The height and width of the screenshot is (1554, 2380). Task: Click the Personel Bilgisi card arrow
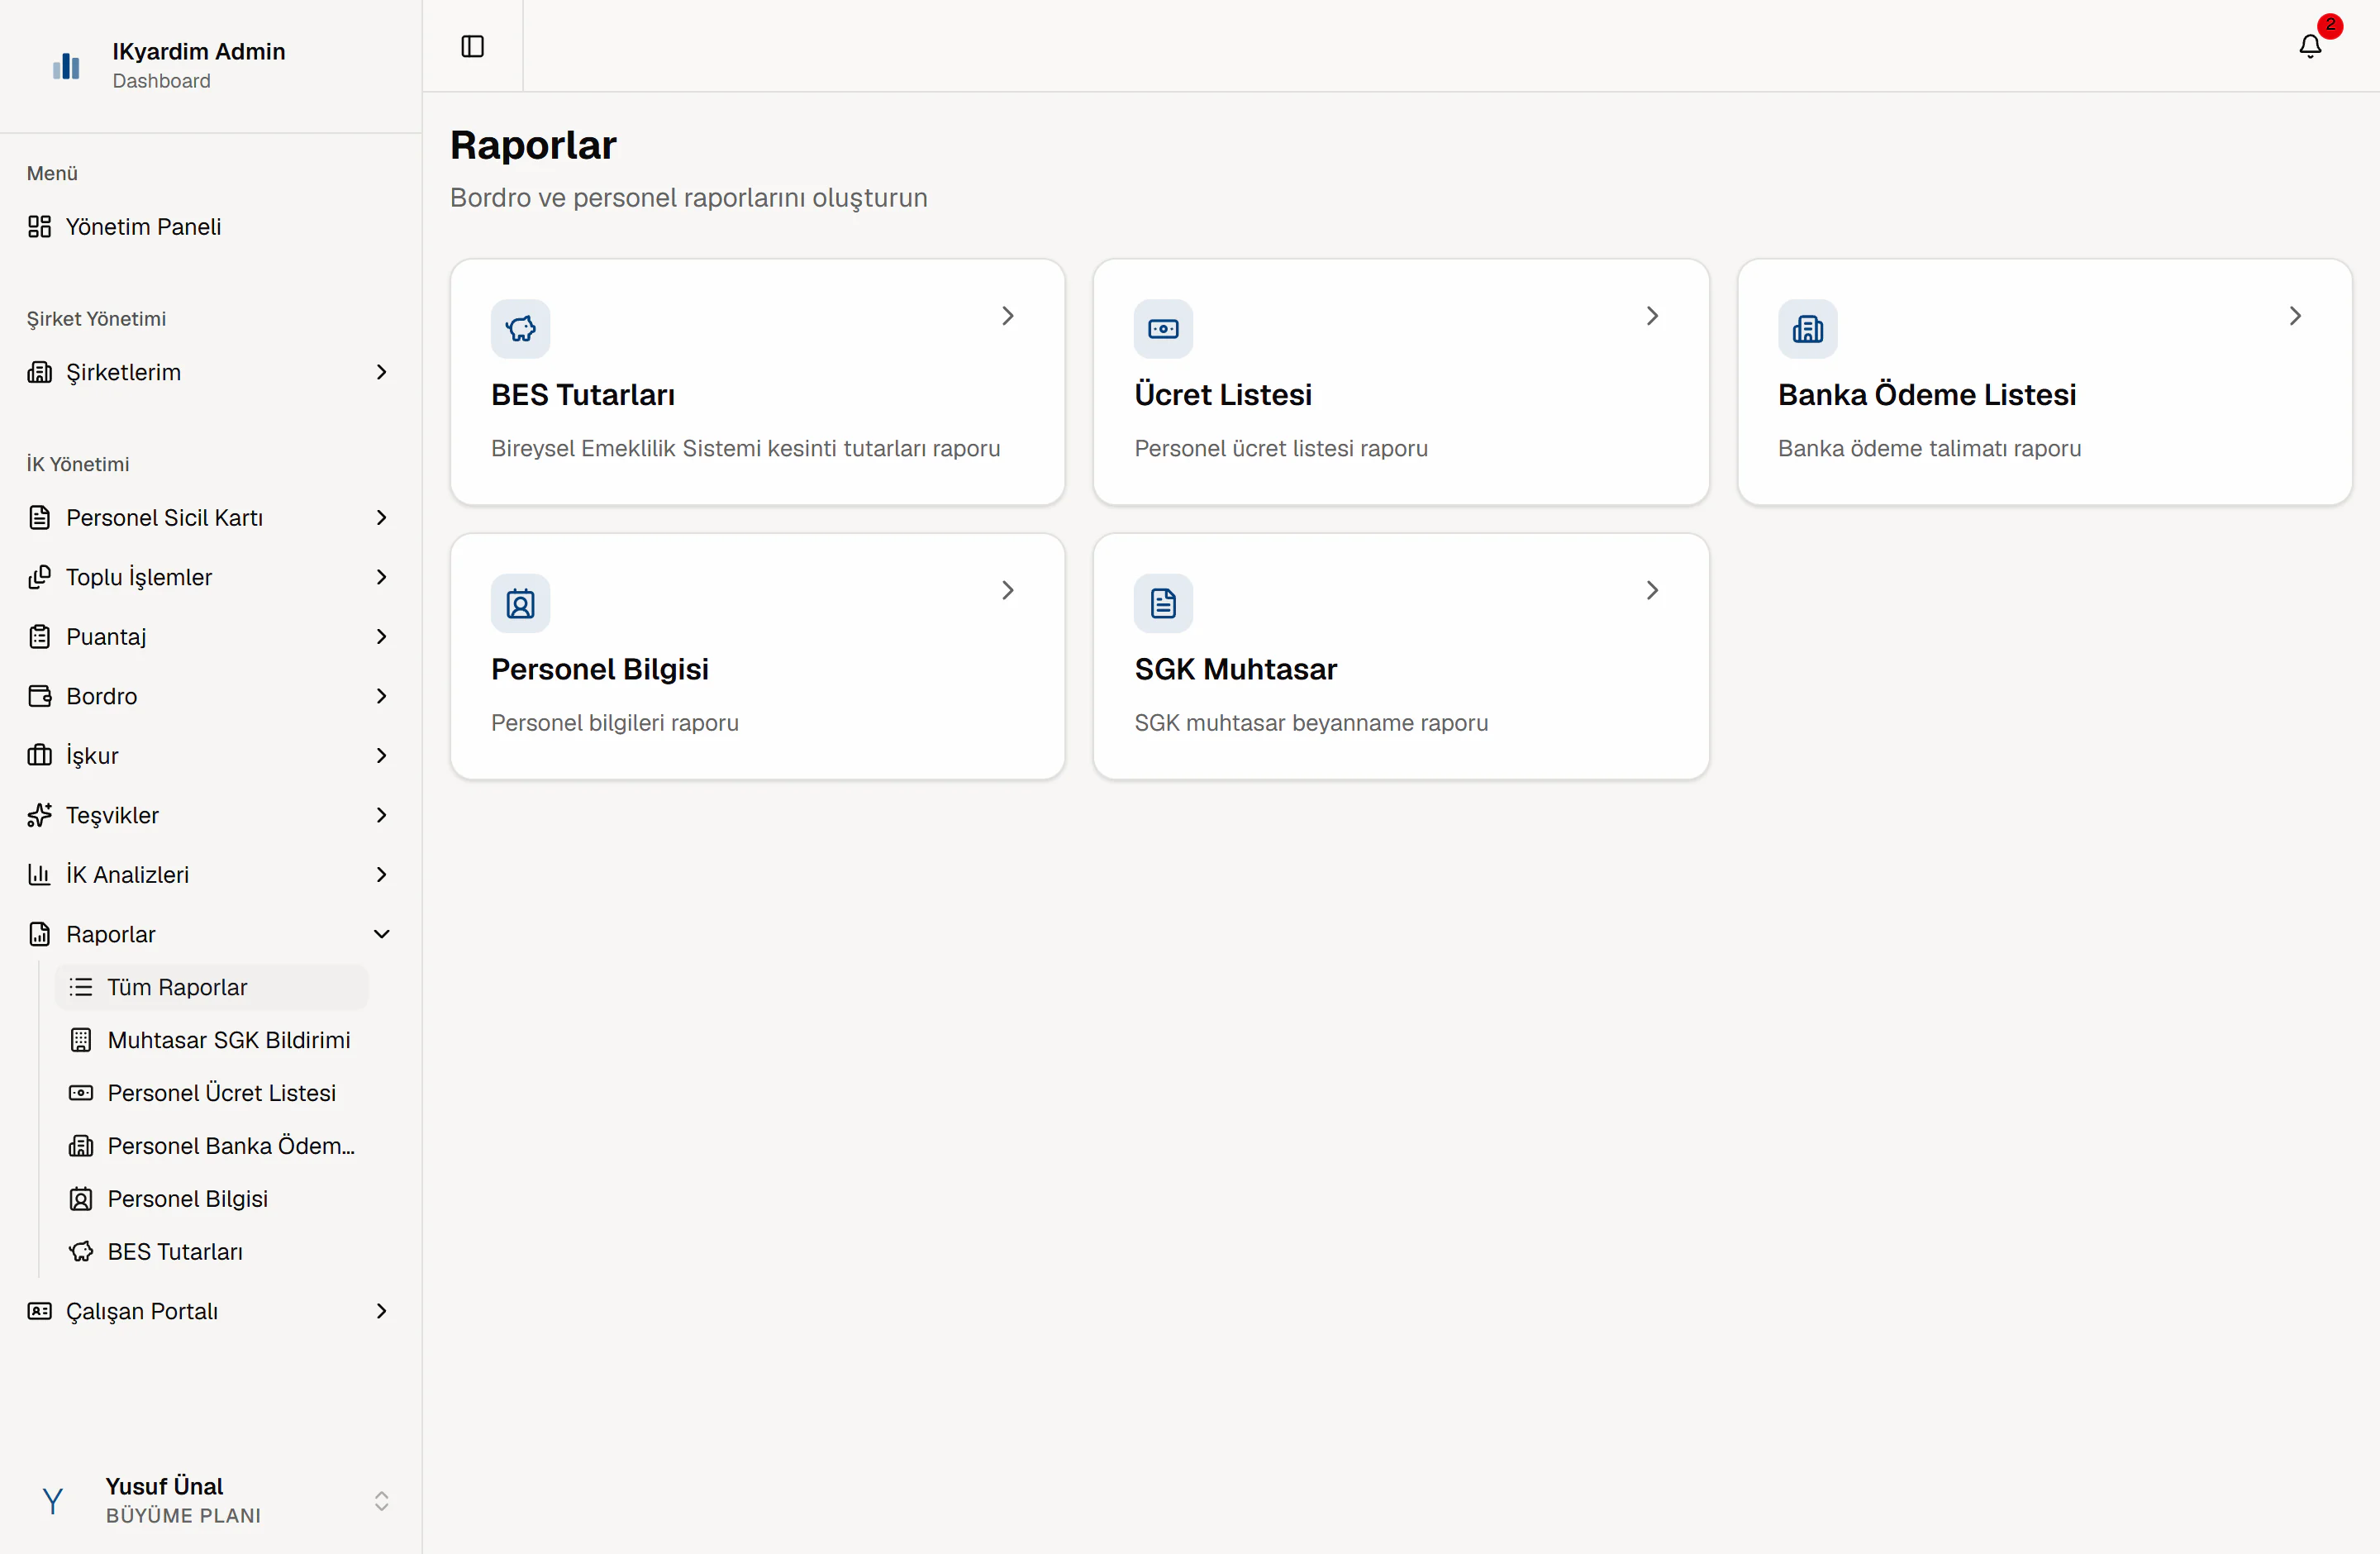1008,590
